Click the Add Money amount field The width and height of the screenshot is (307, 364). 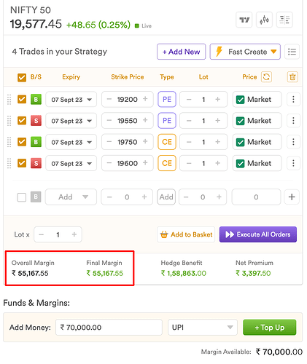coord(109,328)
